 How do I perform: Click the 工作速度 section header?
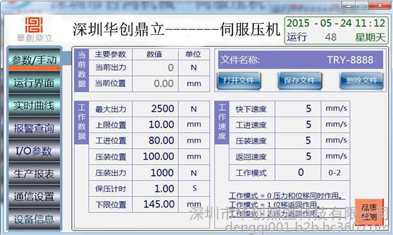click(x=222, y=122)
